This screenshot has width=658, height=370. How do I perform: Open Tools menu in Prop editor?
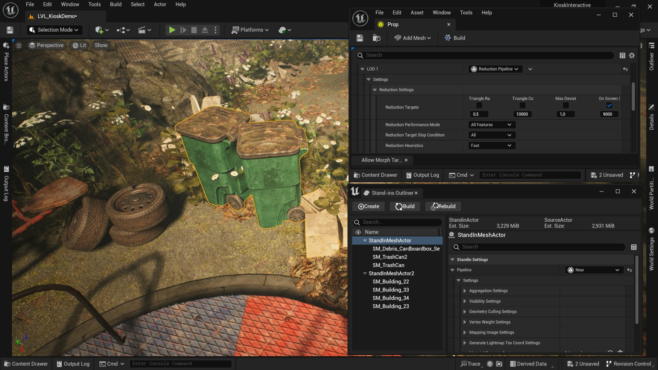tap(466, 13)
